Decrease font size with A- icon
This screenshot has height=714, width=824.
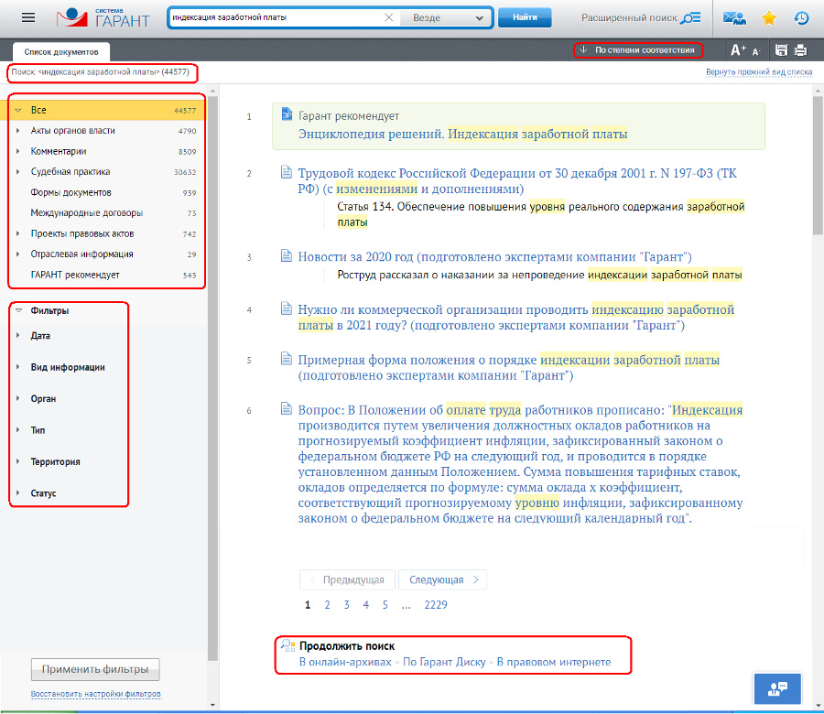tap(757, 51)
